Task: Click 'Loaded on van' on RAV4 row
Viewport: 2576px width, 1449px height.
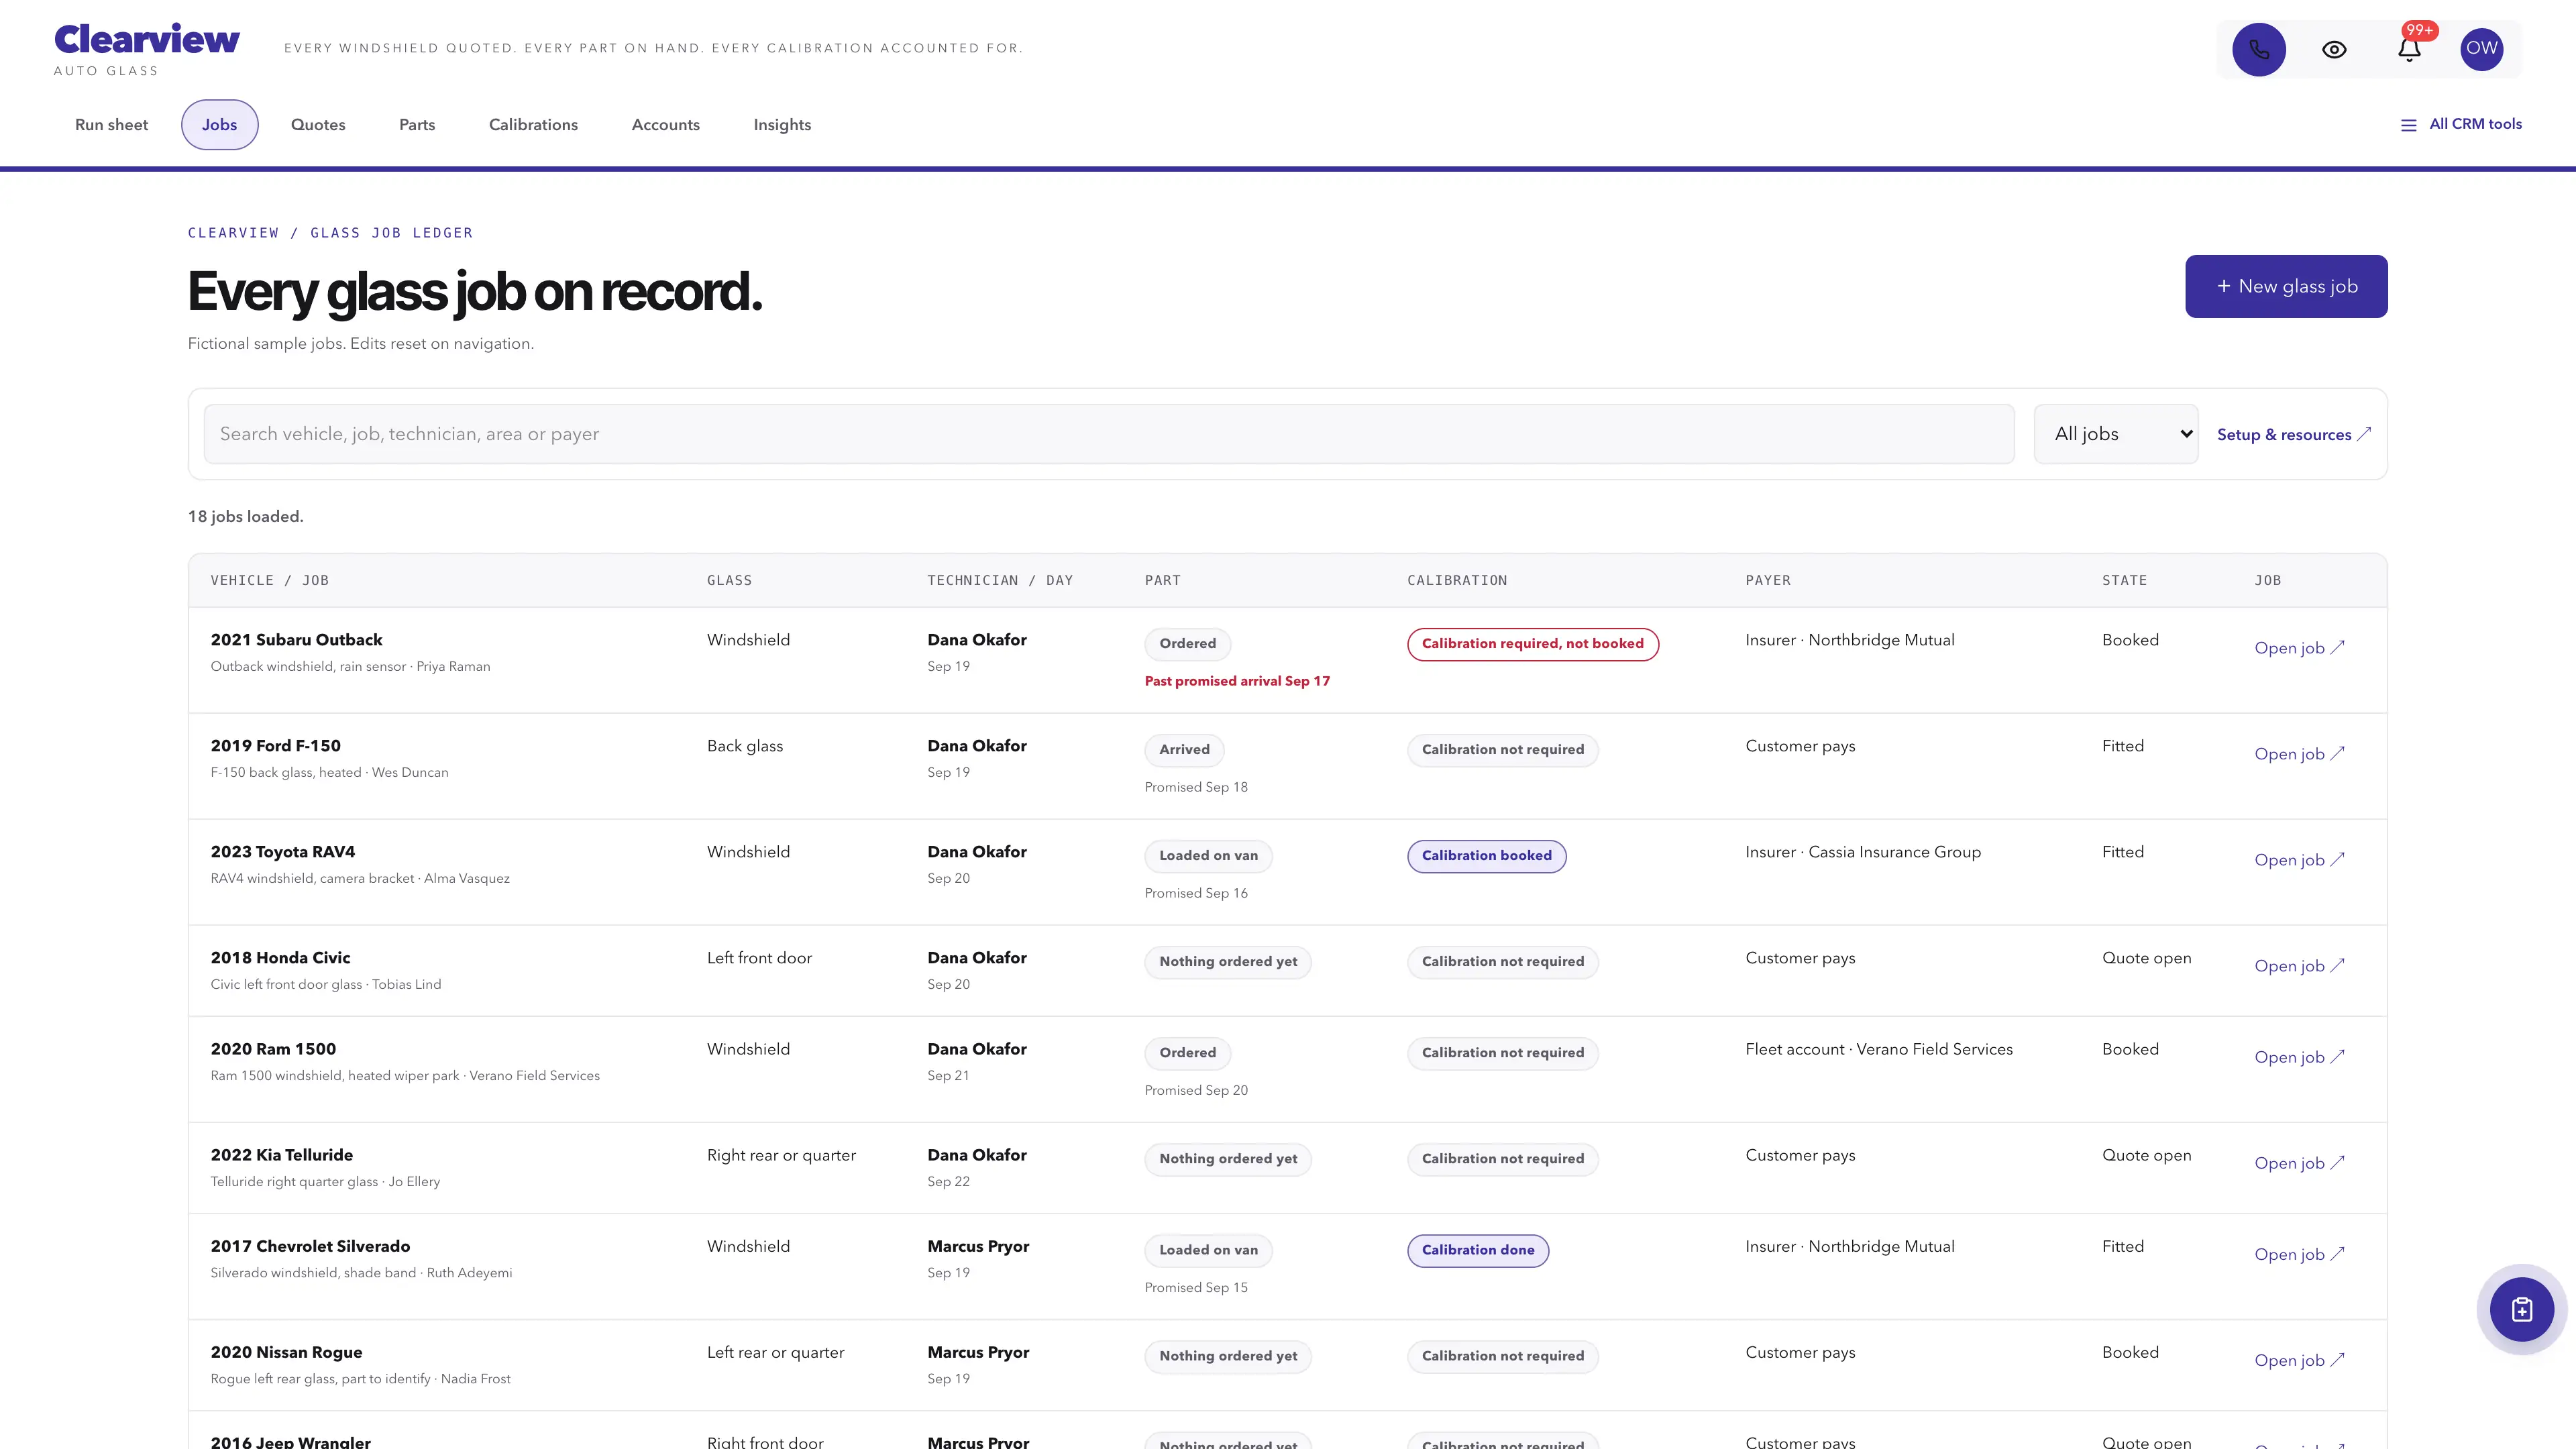Action: point(1208,856)
